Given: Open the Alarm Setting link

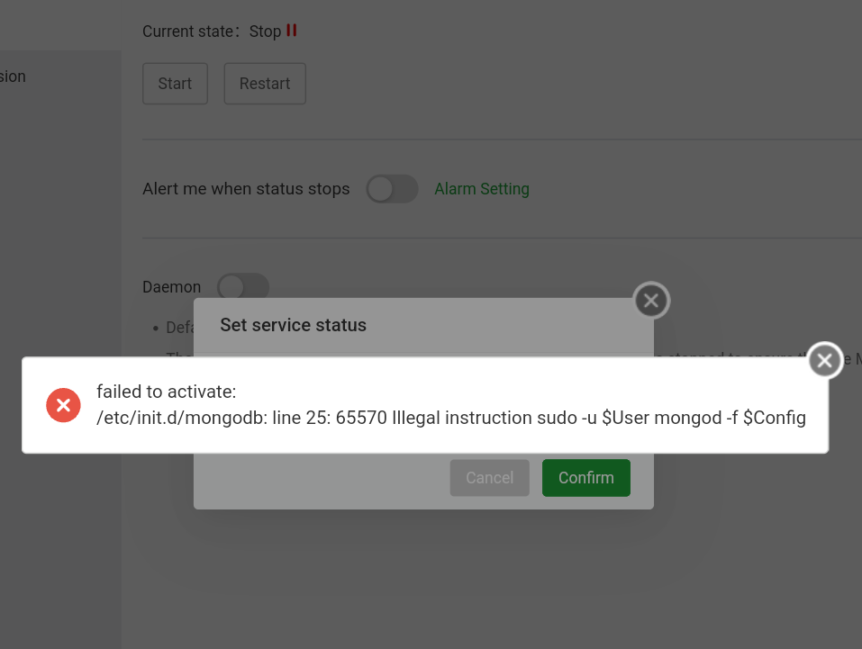Looking at the screenshot, I should (482, 189).
